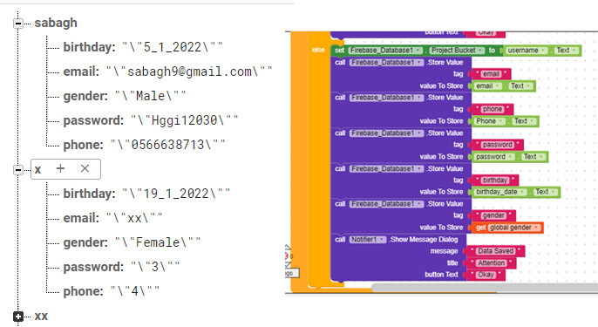
Task: Click the Data Saved text block
Action: pos(496,251)
